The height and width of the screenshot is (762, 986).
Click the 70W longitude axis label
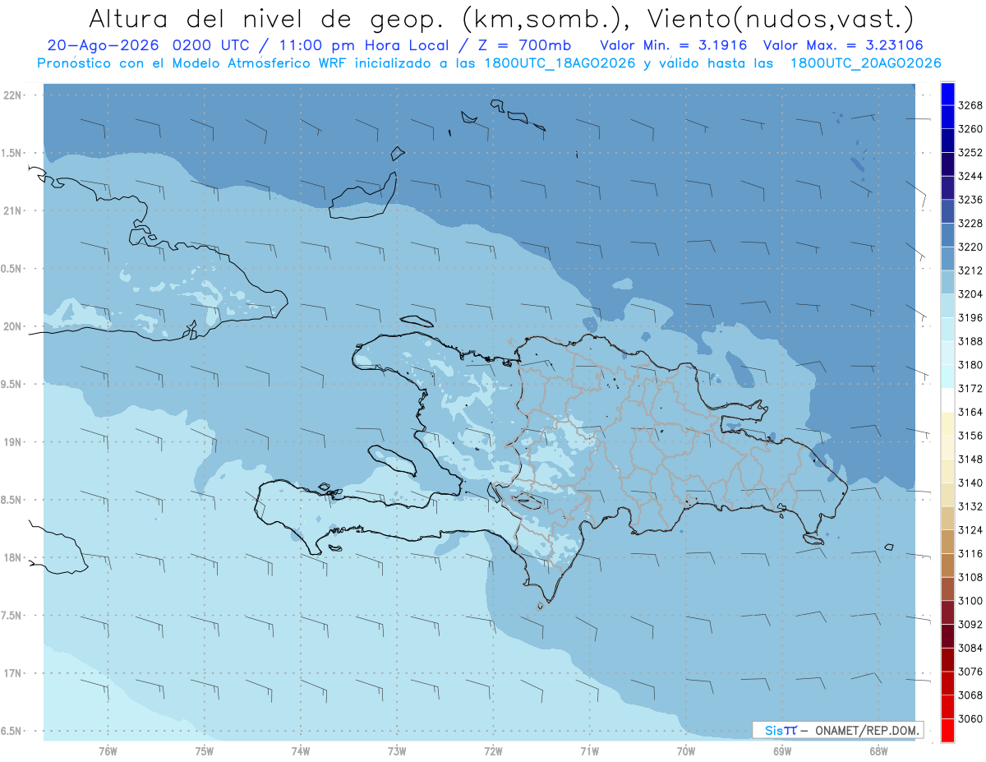[685, 750]
